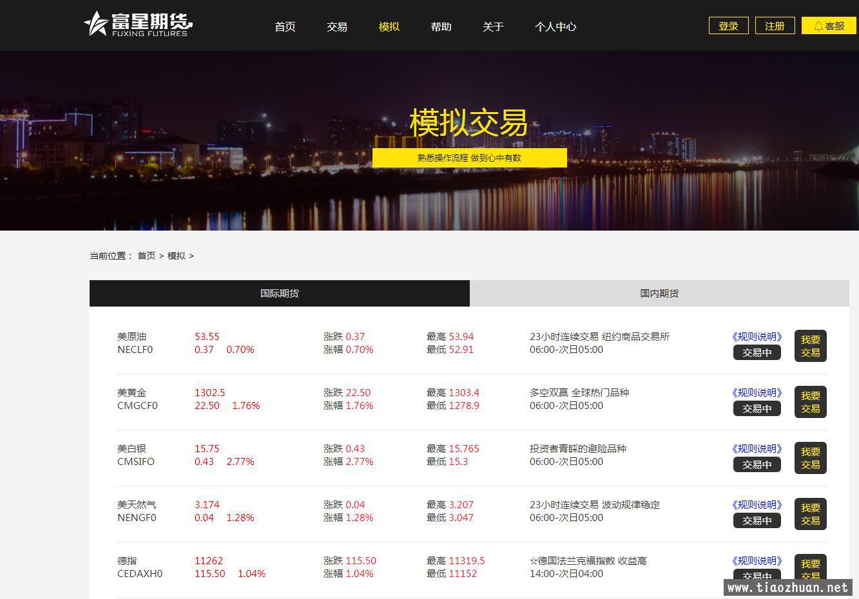The height and width of the screenshot is (599, 859).
Task: View 《规则说明》 rules for 美黄金
Action: pyautogui.click(x=757, y=392)
